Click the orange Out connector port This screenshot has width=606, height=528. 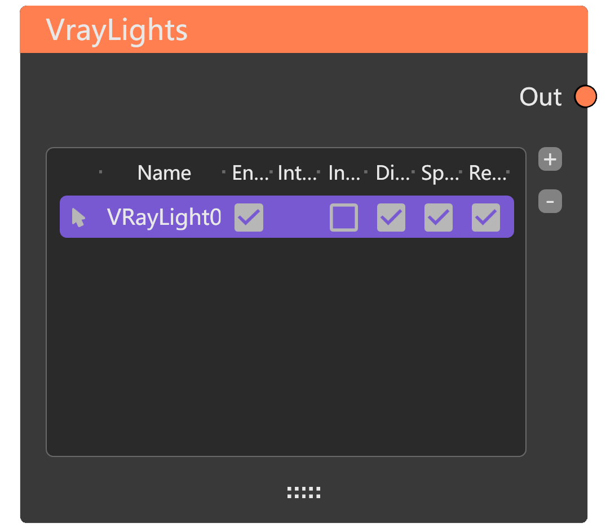585,97
